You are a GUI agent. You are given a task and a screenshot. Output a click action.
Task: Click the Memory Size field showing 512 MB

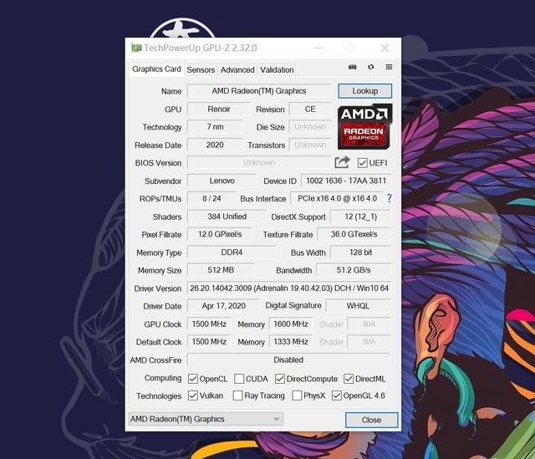[x=221, y=270]
